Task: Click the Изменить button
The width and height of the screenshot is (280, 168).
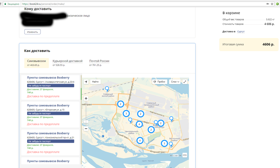Action: pos(32,32)
